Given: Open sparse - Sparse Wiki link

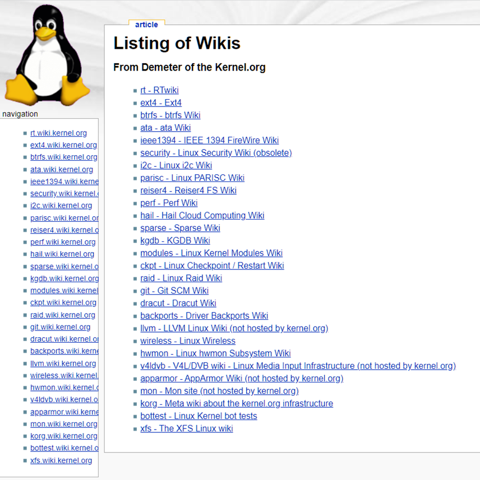Looking at the screenshot, I should pos(180,228).
